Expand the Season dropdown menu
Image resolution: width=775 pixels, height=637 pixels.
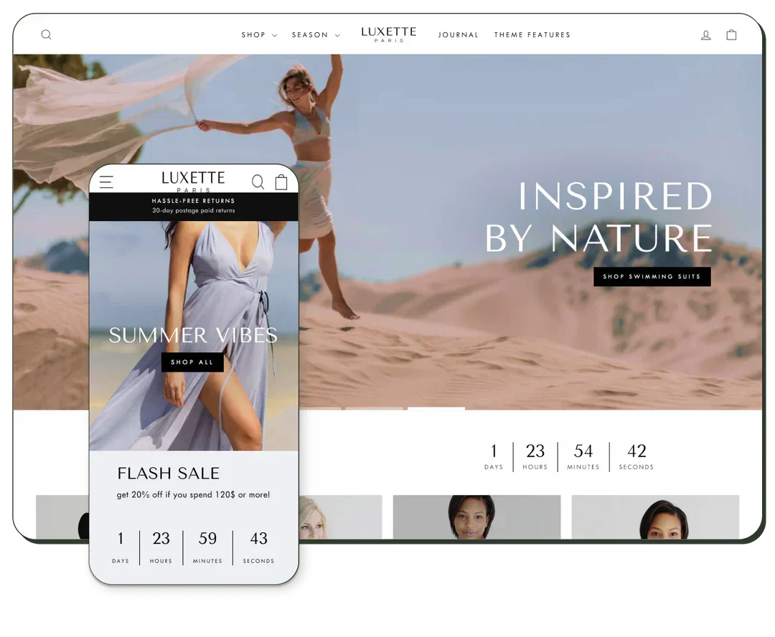pyautogui.click(x=315, y=34)
